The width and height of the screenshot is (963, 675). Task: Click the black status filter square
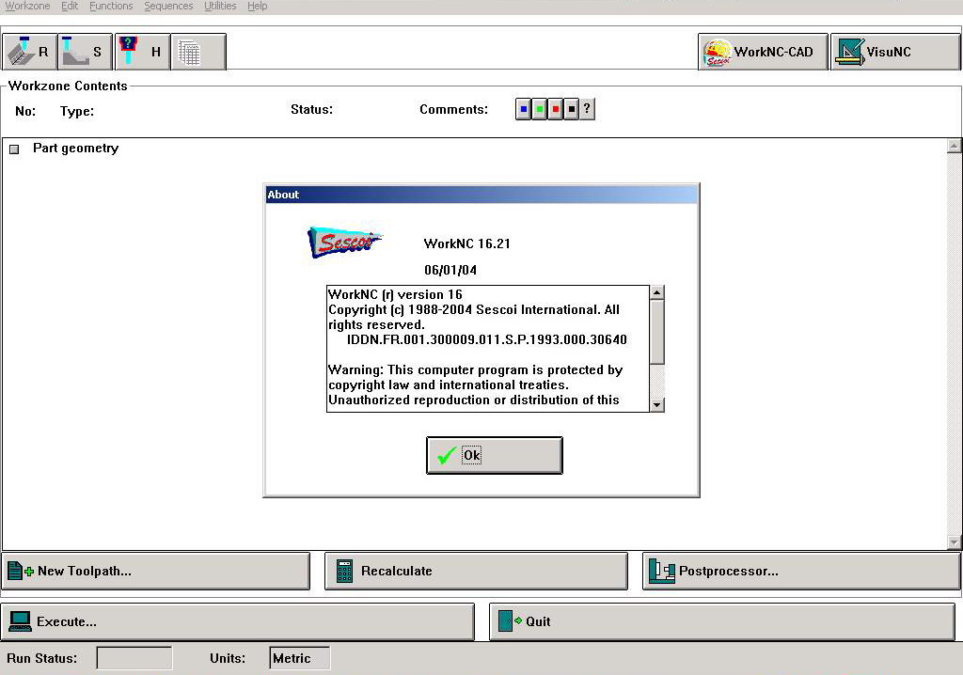(x=571, y=109)
